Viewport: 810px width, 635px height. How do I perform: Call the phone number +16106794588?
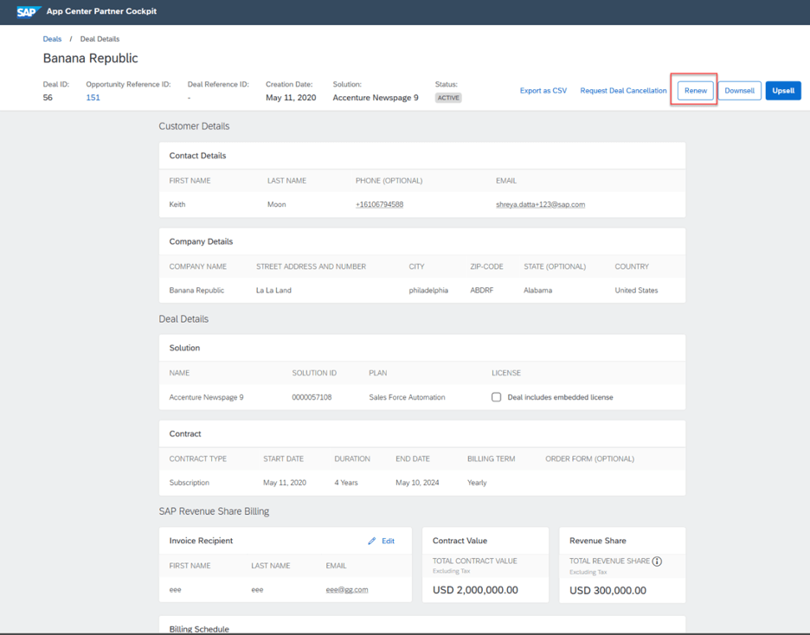(379, 205)
